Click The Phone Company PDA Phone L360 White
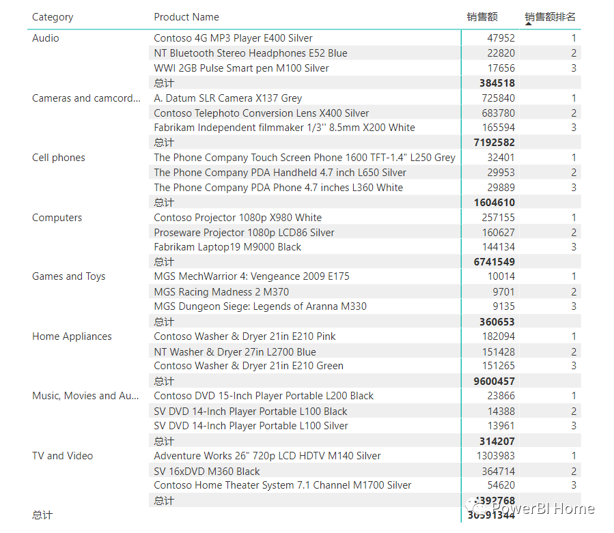This screenshot has width=614, height=533. [279, 188]
